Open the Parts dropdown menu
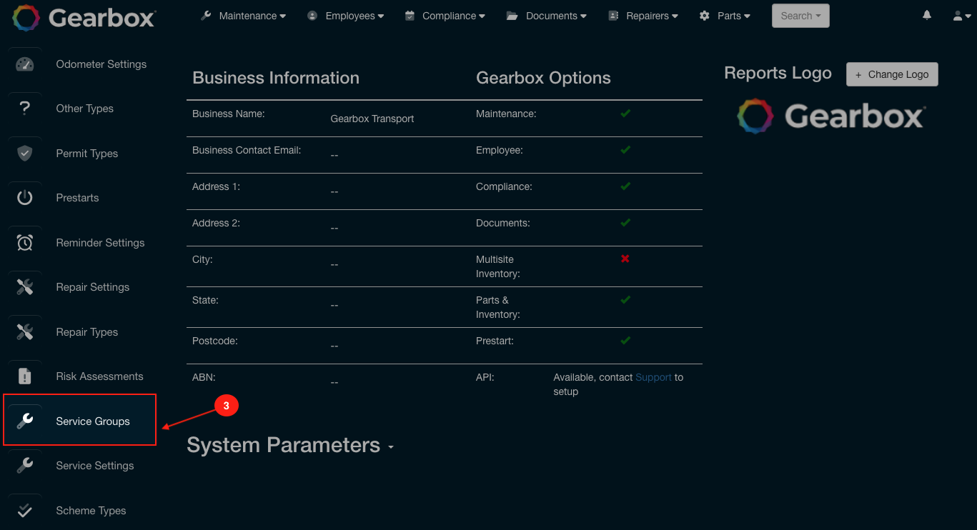Viewport: 977px width, 530px height. point(725,16)
